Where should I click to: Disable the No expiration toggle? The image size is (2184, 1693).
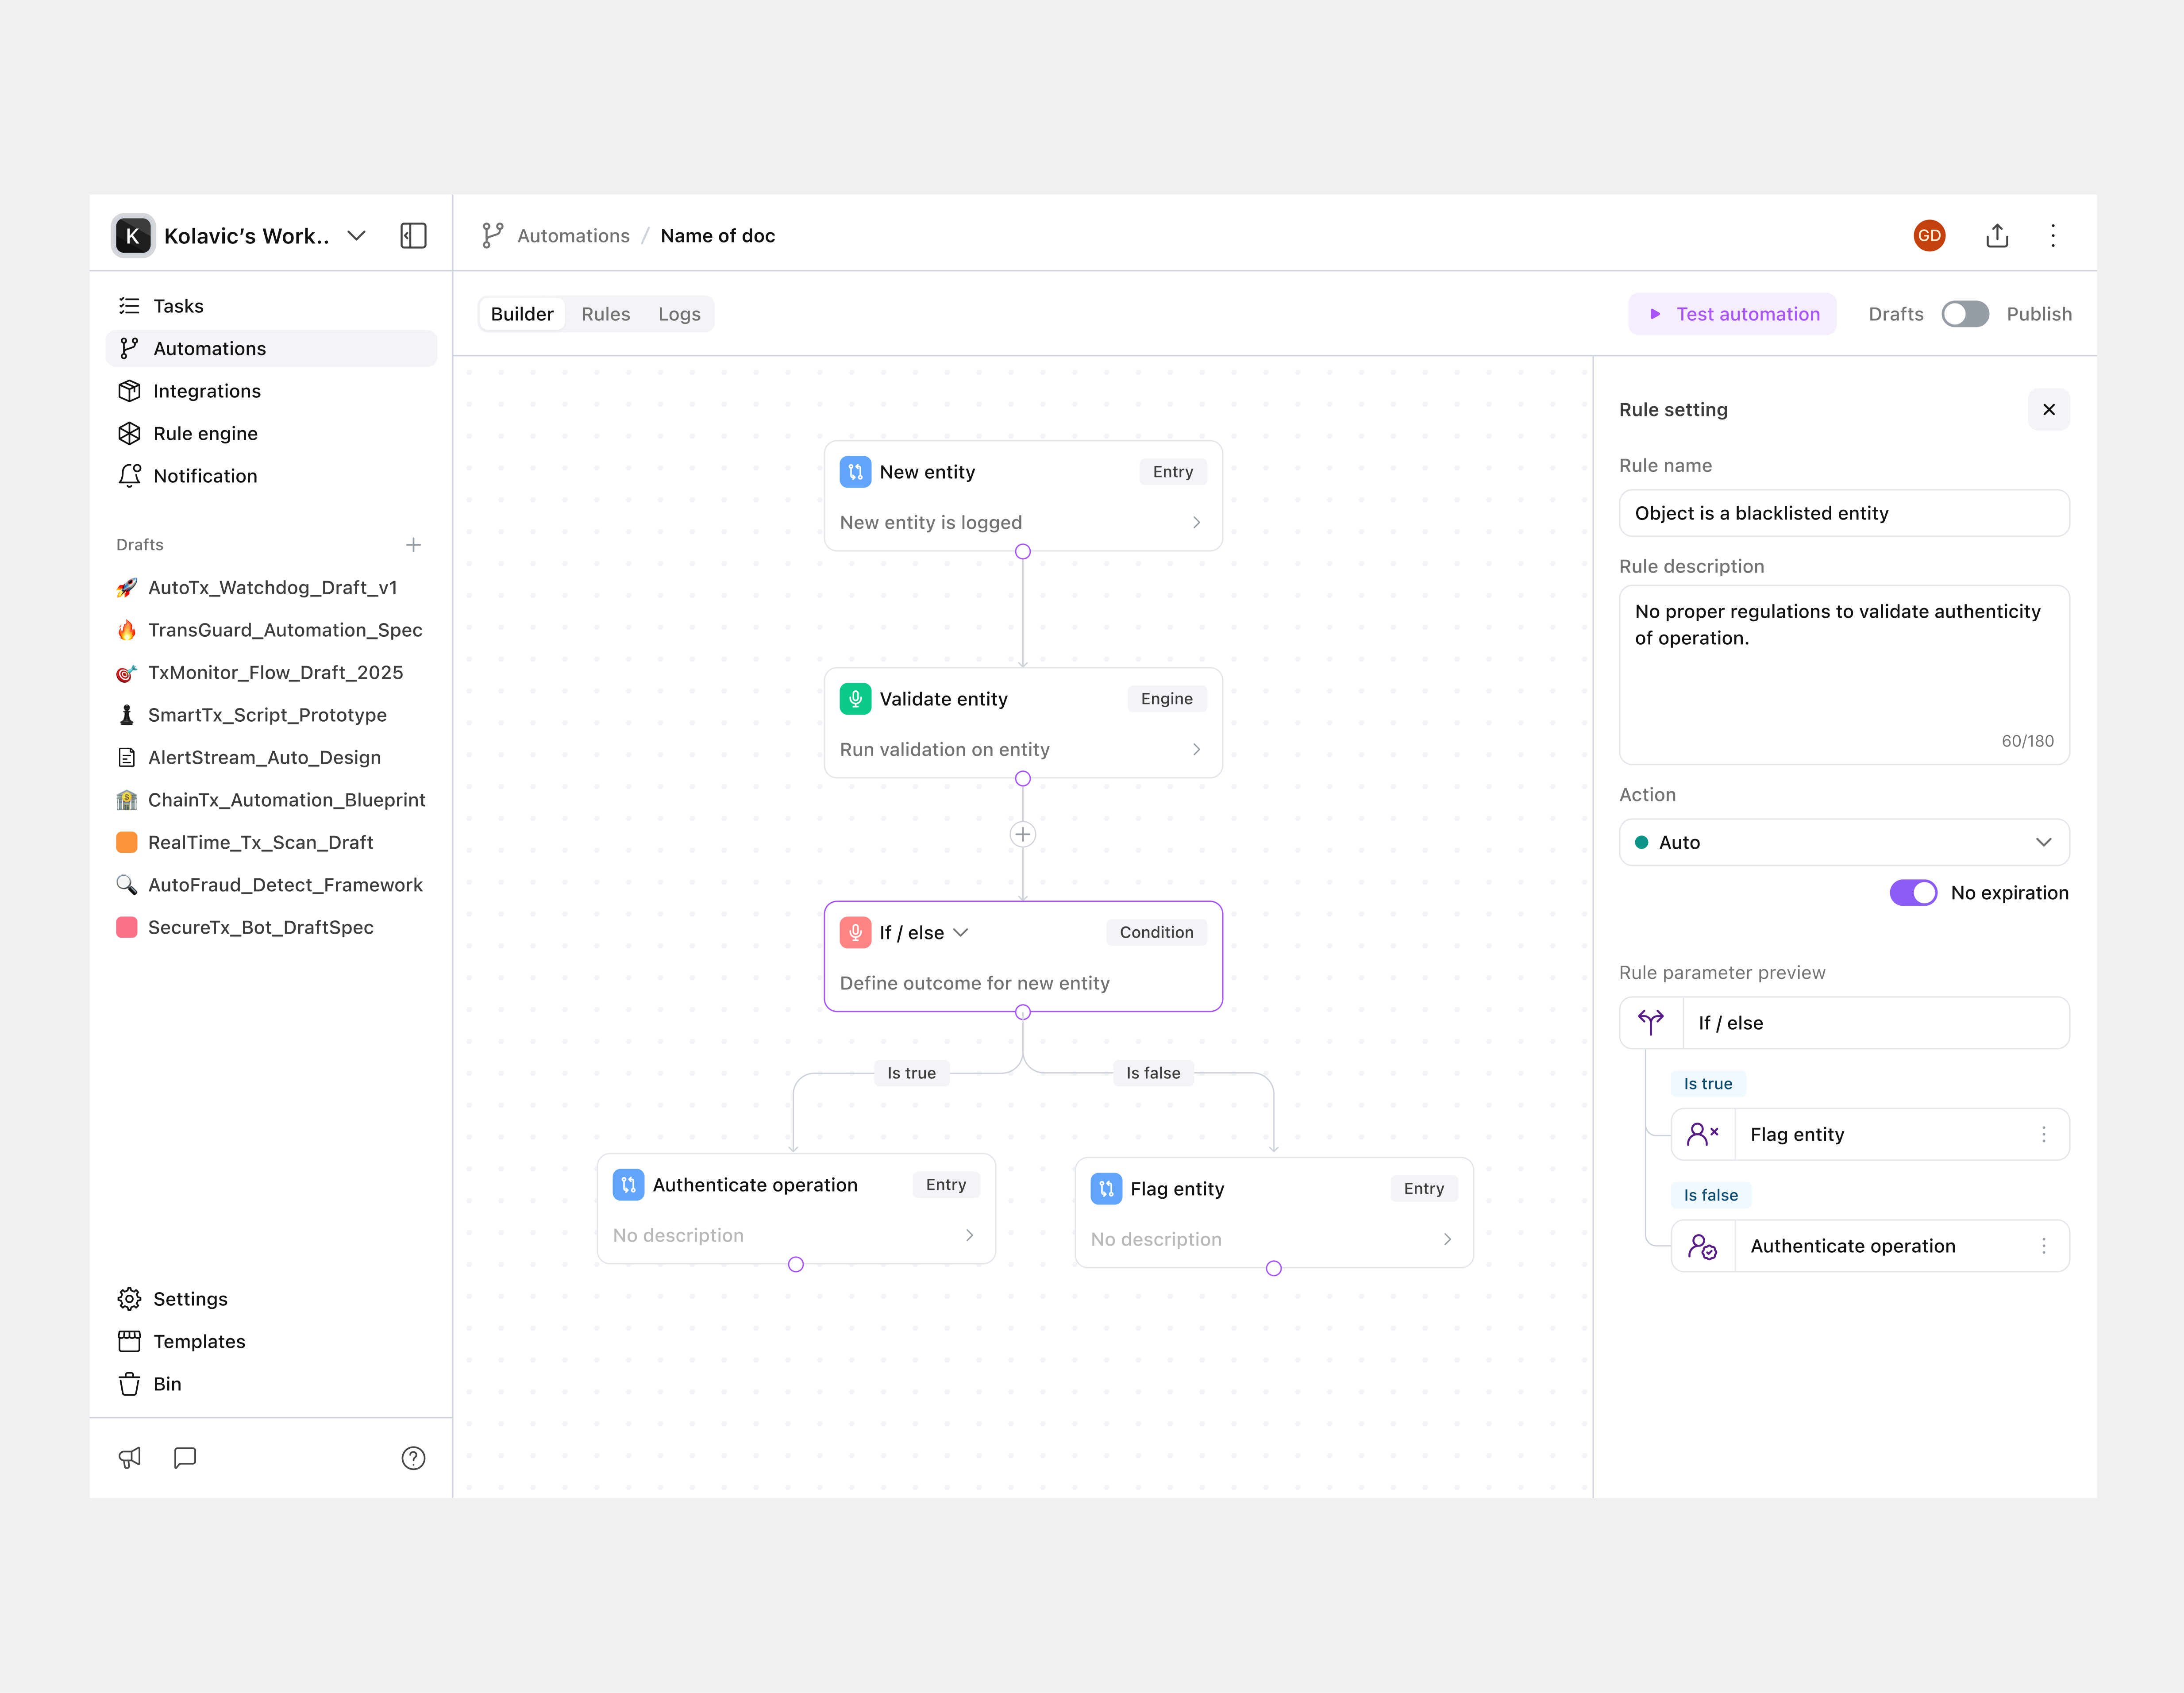[x=1913, y=893]
